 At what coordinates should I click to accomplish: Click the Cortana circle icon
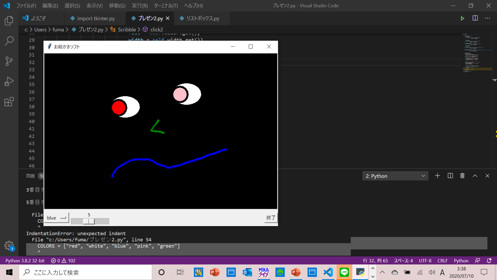(162, 272)
